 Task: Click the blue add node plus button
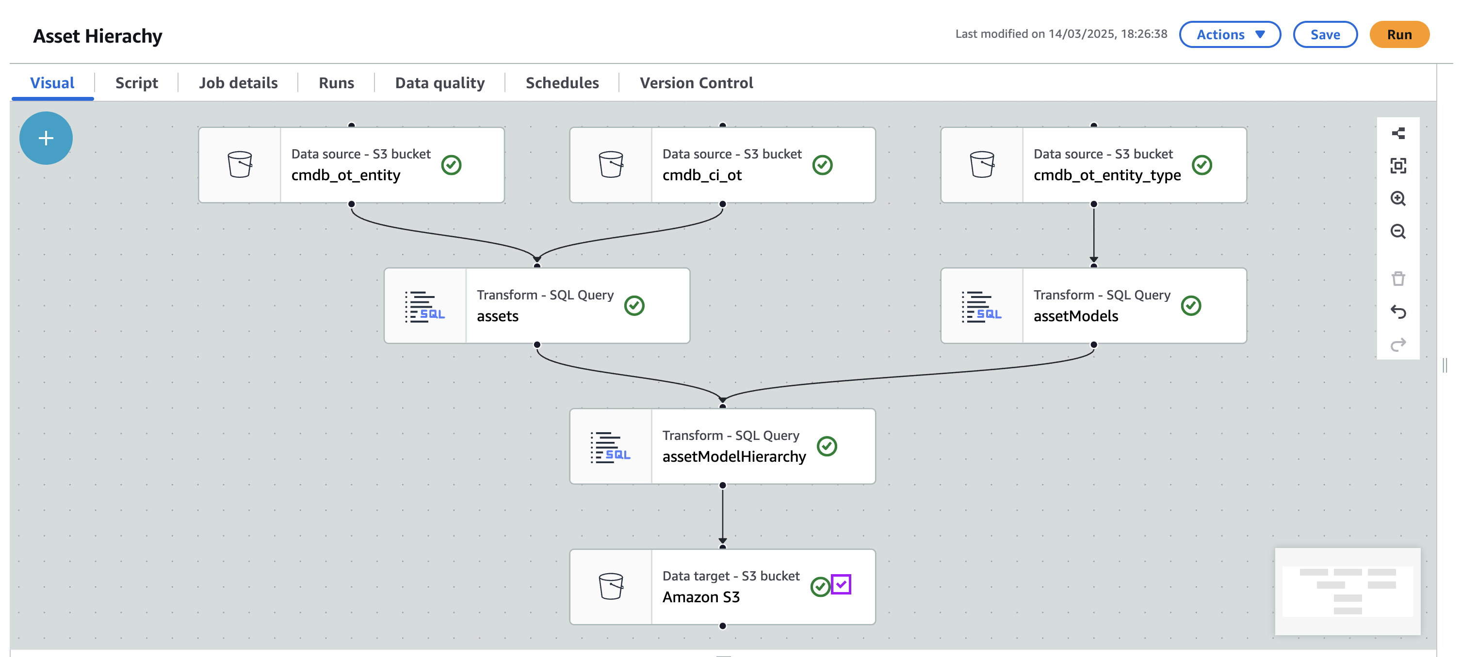(46, 138)
